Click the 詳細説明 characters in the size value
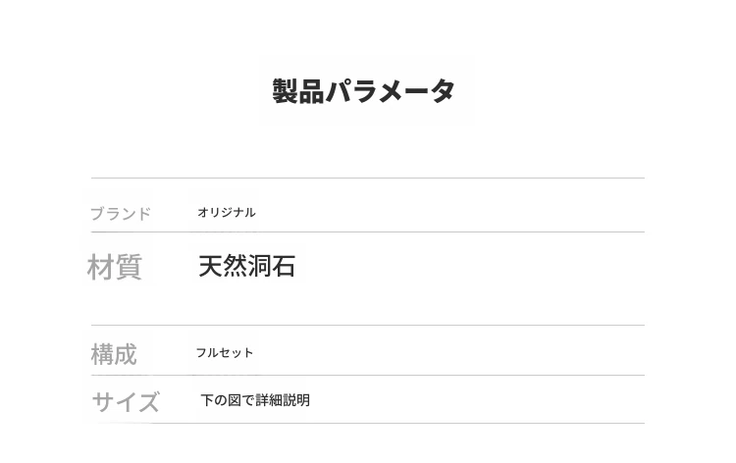736x463 pixels. click(283, 400)
